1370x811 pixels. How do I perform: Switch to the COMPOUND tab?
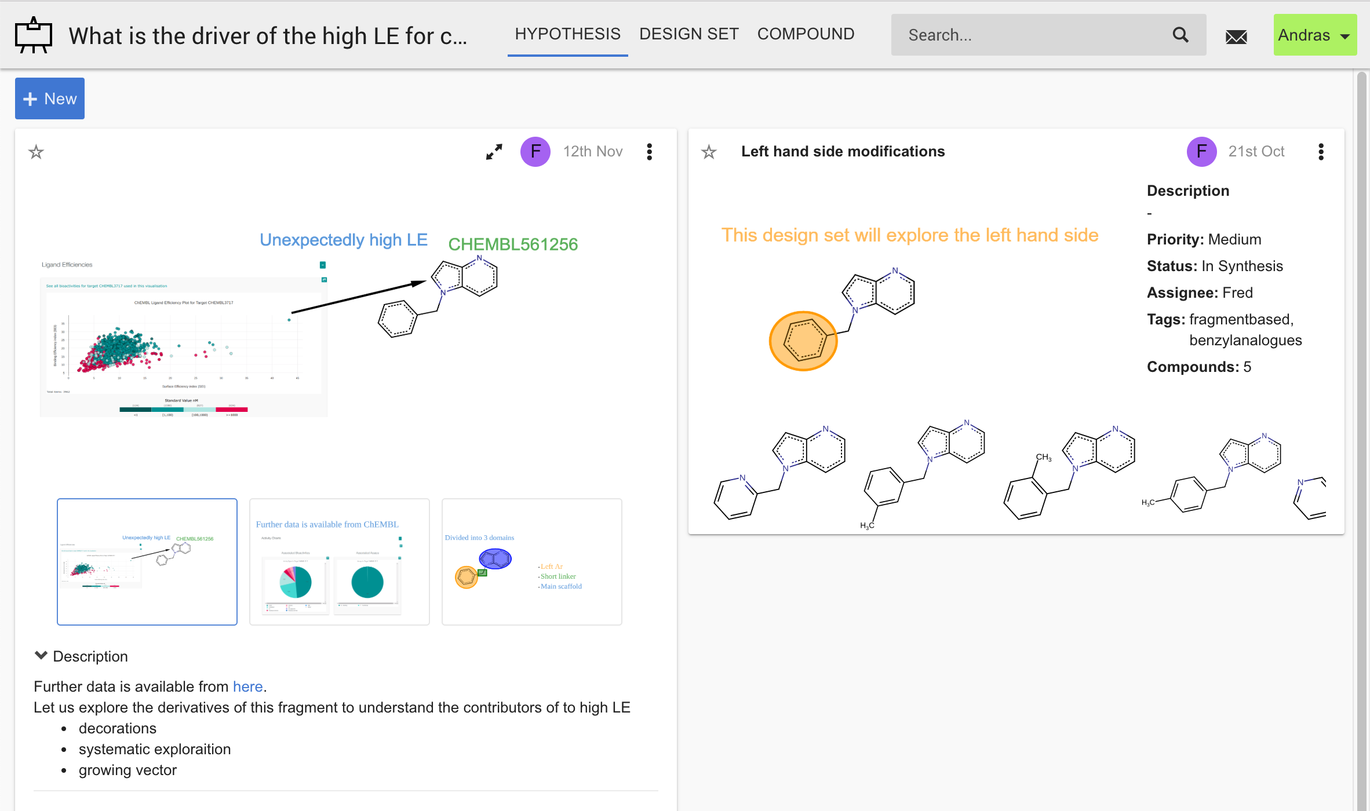coord(806,34)
